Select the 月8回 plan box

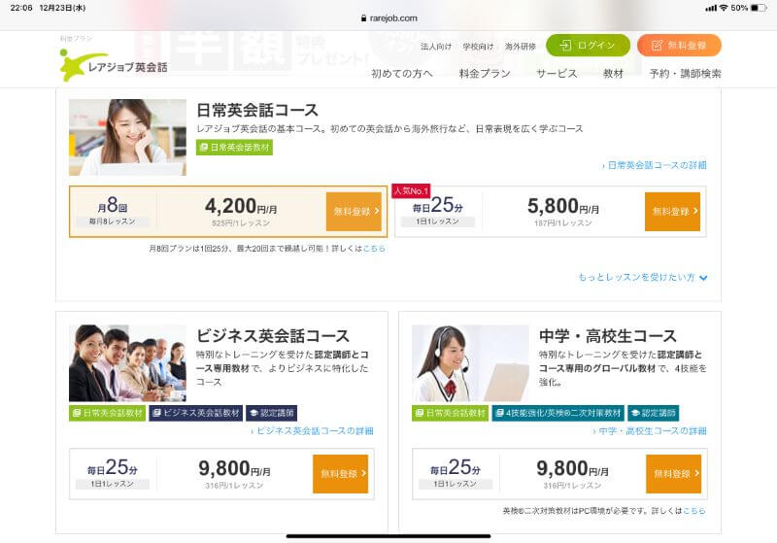point(228,212)
